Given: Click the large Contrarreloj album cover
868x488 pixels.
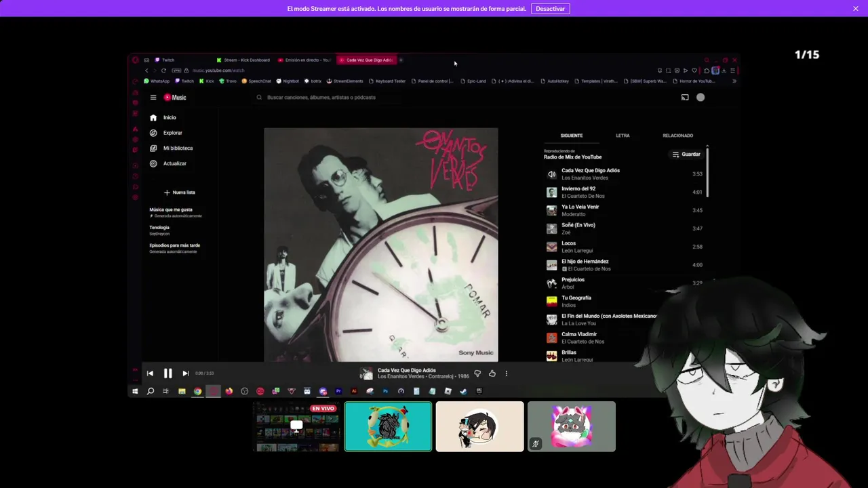Looking at the screenshot, I should point(380,245).
